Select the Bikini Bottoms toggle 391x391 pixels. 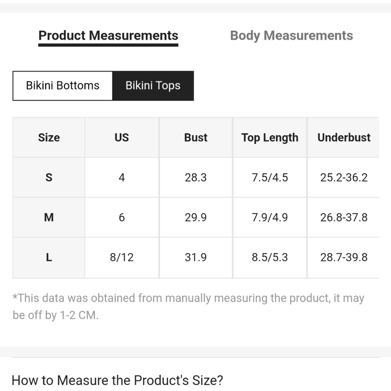63,86
